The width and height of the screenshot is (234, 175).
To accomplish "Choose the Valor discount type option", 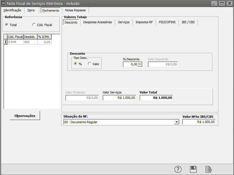I will pos(89,64).
